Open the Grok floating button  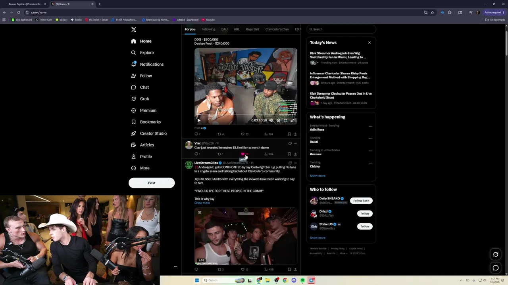496,255
